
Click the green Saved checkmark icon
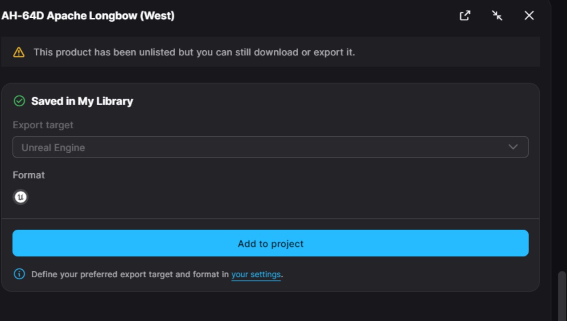[x=19, y=101]
